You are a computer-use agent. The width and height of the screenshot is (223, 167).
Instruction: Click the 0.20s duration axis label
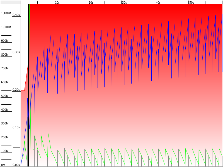[16, 90]
